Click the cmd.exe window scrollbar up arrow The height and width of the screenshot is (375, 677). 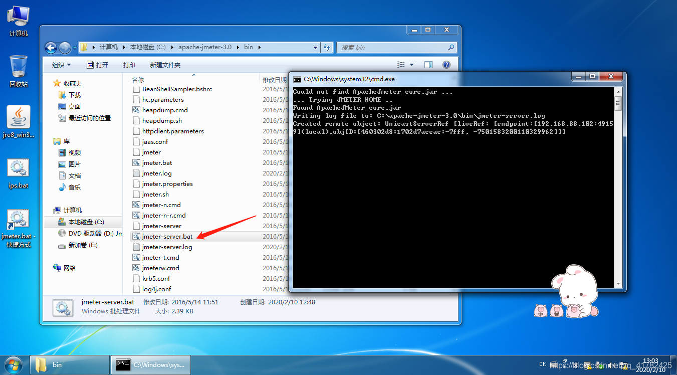point(618,91)
